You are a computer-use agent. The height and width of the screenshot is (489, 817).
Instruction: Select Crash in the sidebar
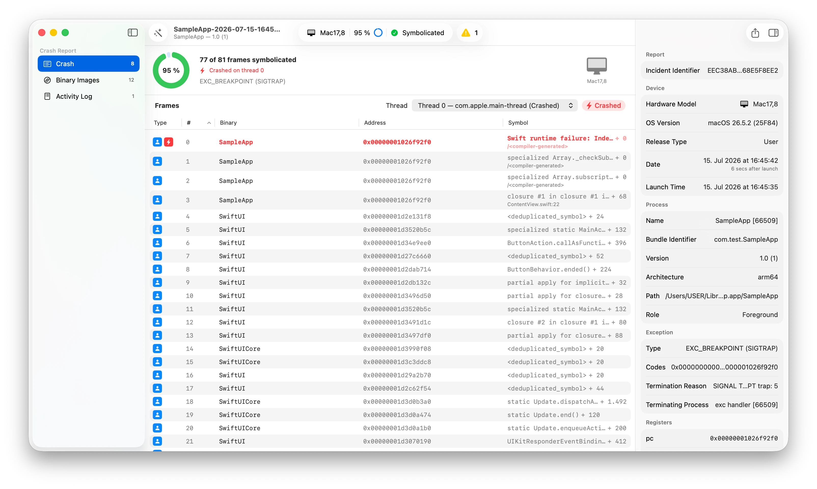click(x=88, y=64)
